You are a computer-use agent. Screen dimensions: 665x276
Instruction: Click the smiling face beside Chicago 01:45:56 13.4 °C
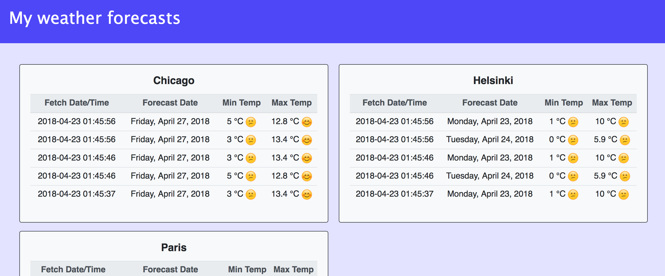click(307, 140)
